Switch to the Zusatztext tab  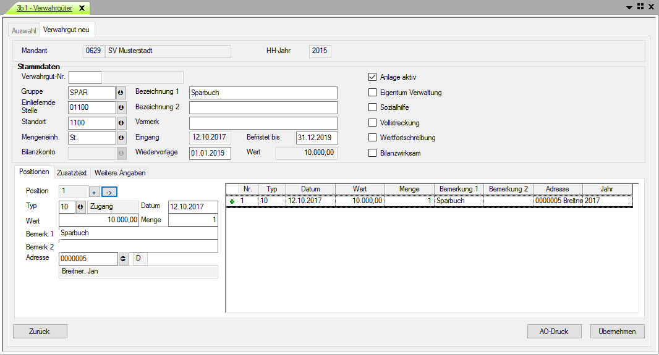point(72,173)
